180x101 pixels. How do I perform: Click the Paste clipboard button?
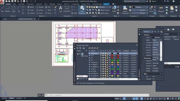point(172,9)
